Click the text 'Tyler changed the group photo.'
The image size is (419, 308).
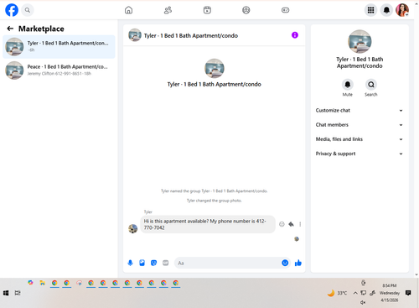click(x=215, y=201)
